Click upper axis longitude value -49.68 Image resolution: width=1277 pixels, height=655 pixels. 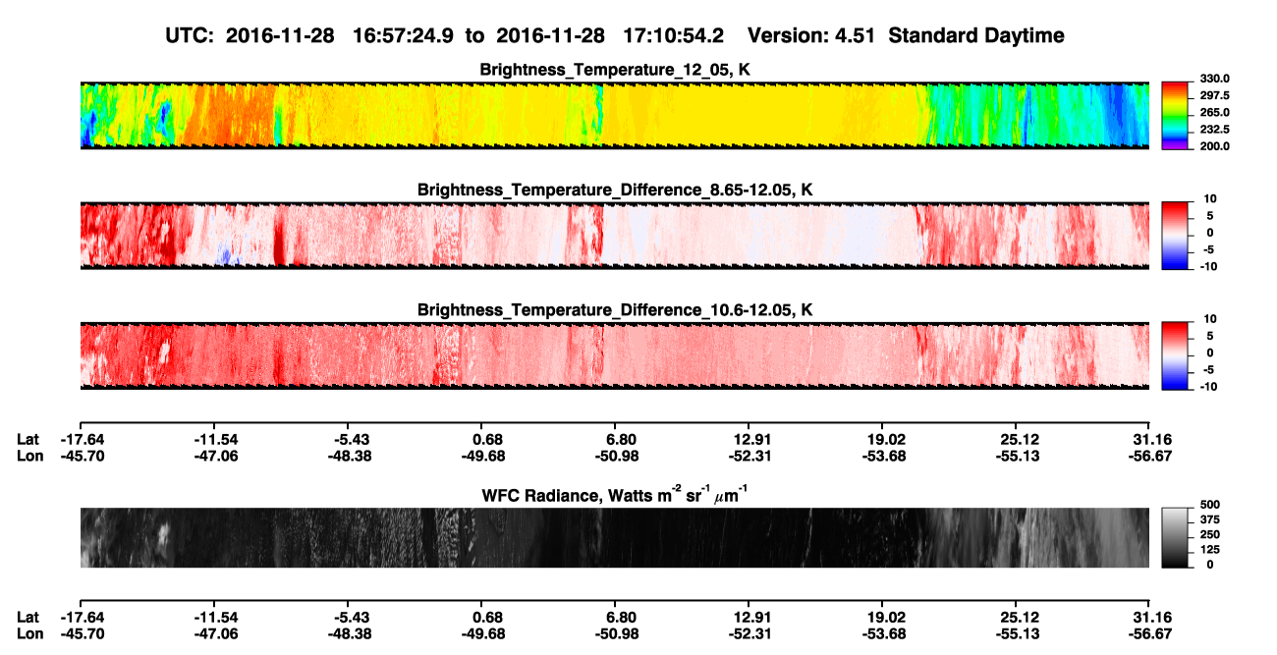[x=481, y=455]
